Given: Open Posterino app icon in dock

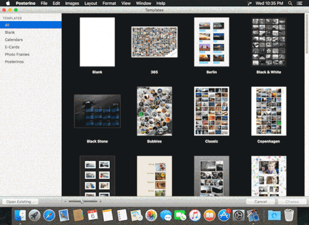Looking at the screenshot, I should [x=253, y=215].
